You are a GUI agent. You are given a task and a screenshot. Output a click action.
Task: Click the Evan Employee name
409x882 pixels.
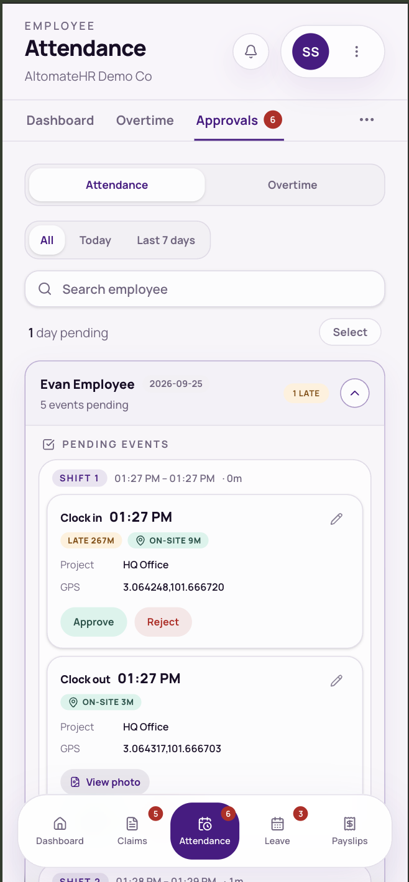(88, 384)
